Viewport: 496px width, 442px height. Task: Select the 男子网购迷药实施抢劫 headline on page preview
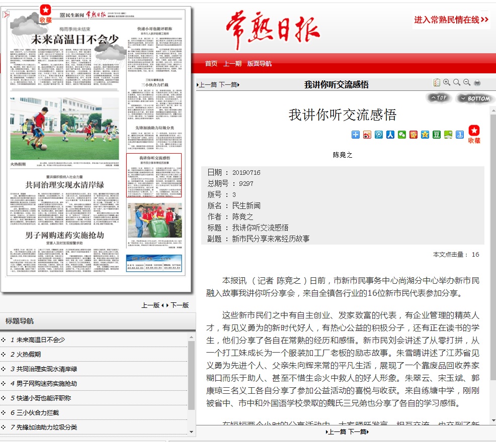64,236
